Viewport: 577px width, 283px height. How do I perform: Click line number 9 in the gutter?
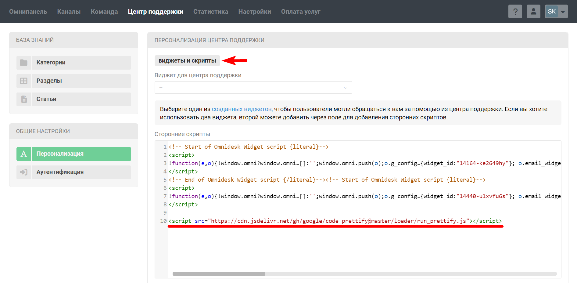(165, 212)
